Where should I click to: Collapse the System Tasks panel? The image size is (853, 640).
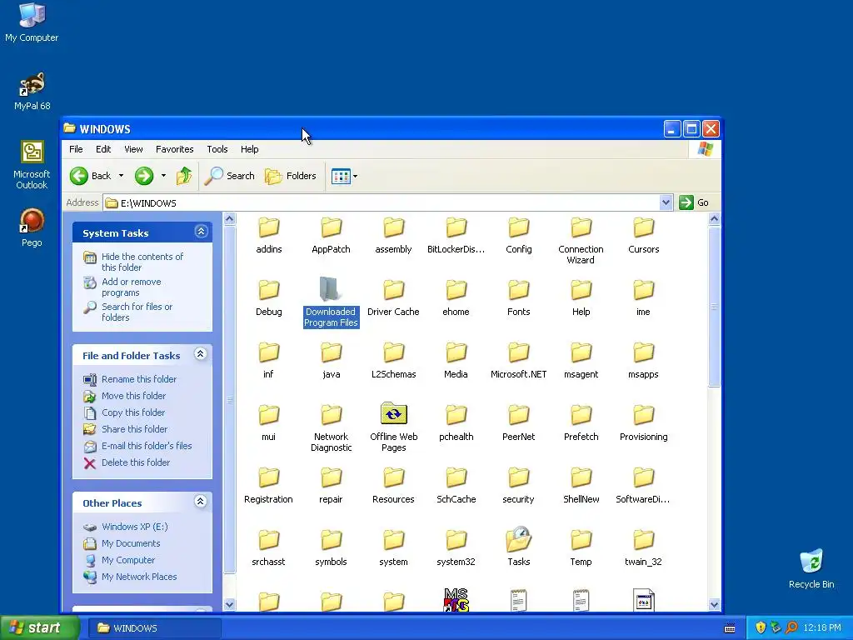201,232
